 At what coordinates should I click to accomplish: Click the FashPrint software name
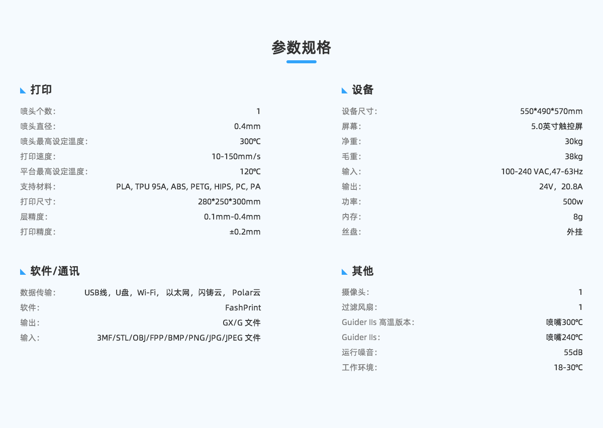click(x=243, y=307)
